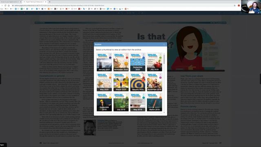Open the September 2020 edition thumbnail

click(x=138, y=62)
